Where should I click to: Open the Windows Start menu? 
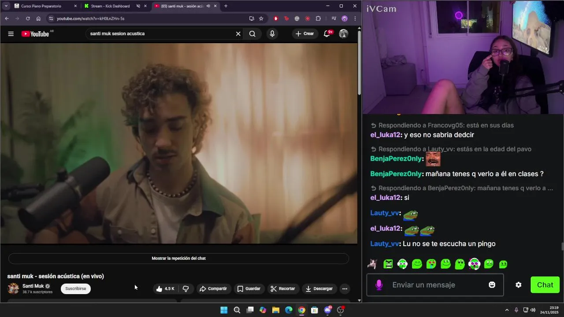pyautogui.click(x=224, y=310)
